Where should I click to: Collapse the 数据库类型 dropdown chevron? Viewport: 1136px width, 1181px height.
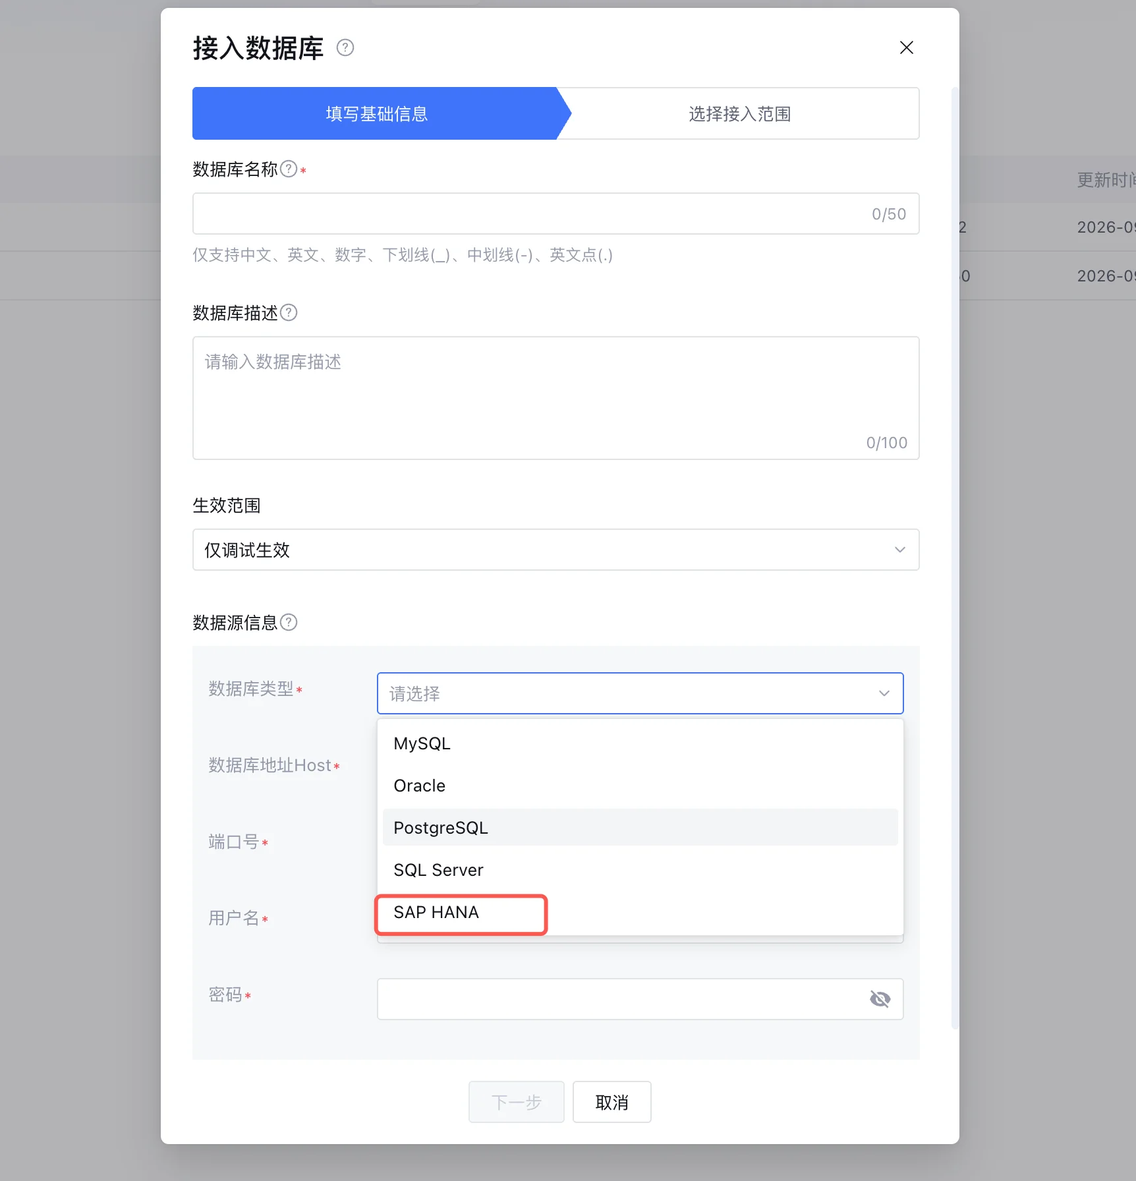(x=884, y=693)
